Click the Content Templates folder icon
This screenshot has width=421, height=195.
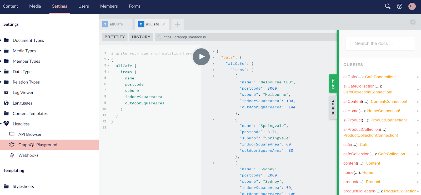[x=6, y=113]
